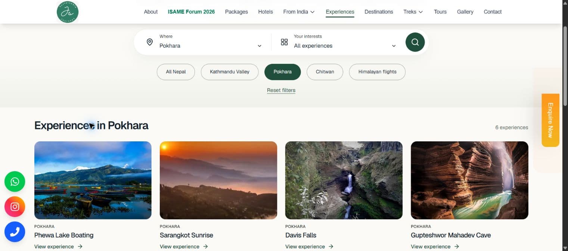Image resolution: width=568 pixels, height=251 pixels.
Task: Select the All Nepal filter chip
Action: pyautogui.click(x=176, y=72)
